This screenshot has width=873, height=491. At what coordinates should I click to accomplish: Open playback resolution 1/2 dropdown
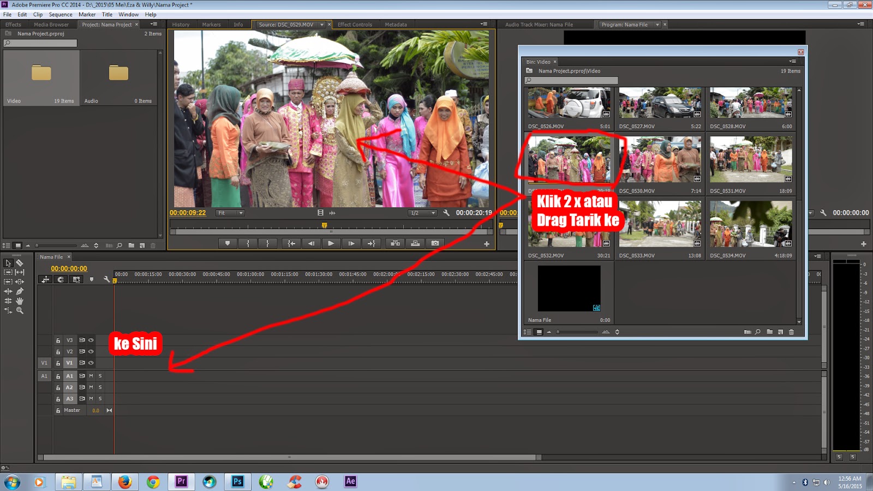tap(423, 213)
